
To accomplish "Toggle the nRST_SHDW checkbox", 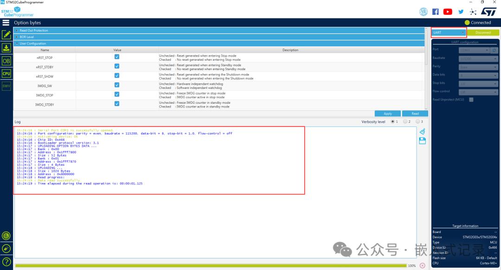I will [117, 75].
